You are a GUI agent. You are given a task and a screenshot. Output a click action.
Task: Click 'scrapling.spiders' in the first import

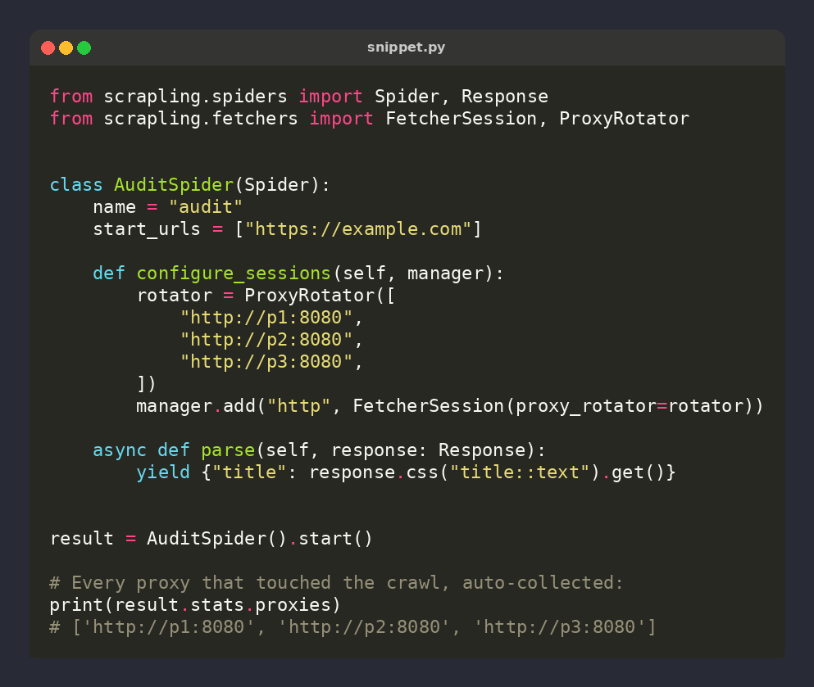(195, 97)
